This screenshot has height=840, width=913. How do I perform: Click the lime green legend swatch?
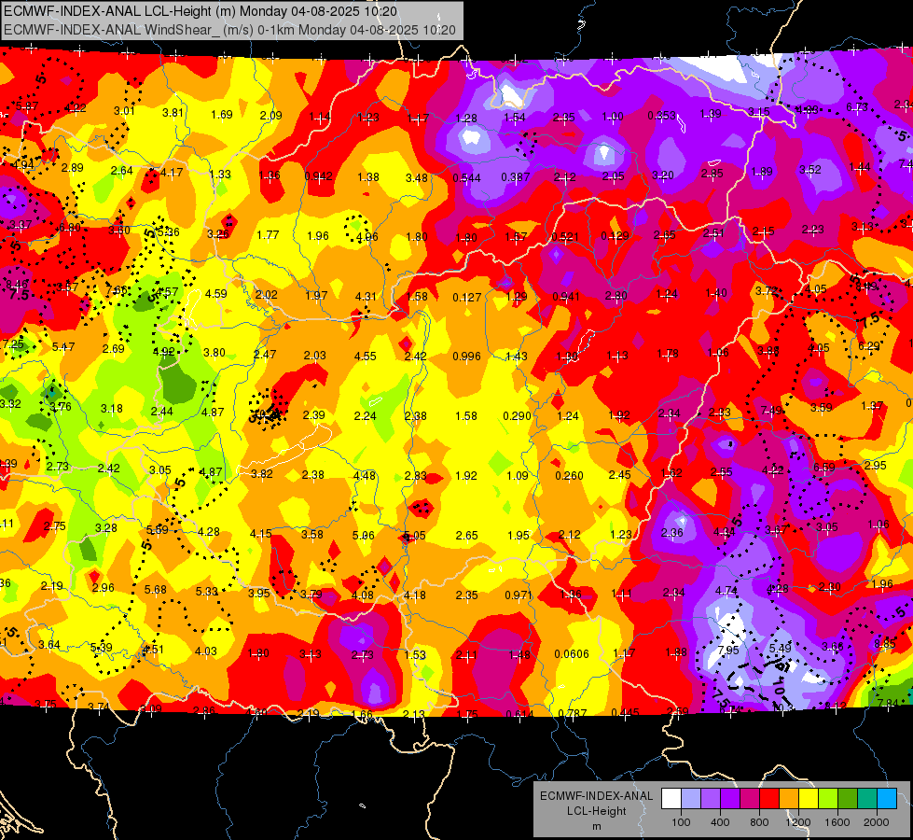[828, 798]
